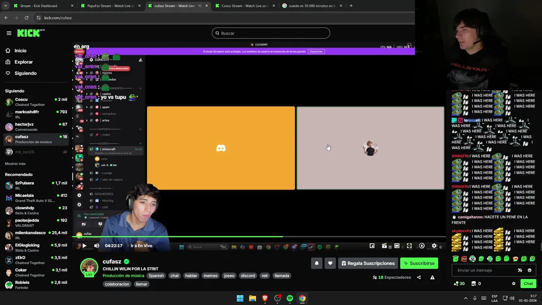542x305 pixels.
Task: Open the emoji picker in chat
Action: 529,270
